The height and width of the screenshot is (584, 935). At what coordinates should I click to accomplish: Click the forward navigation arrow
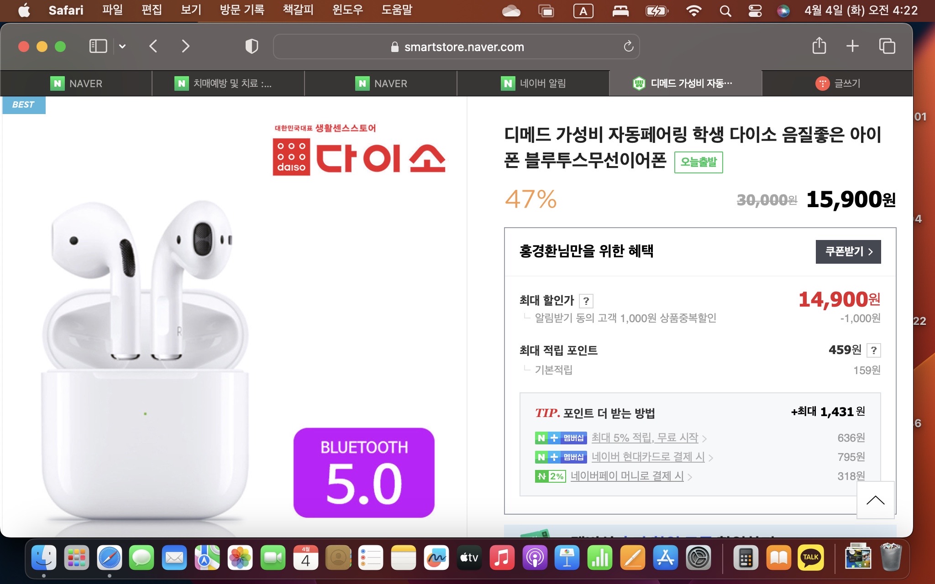tap(185, 46)
